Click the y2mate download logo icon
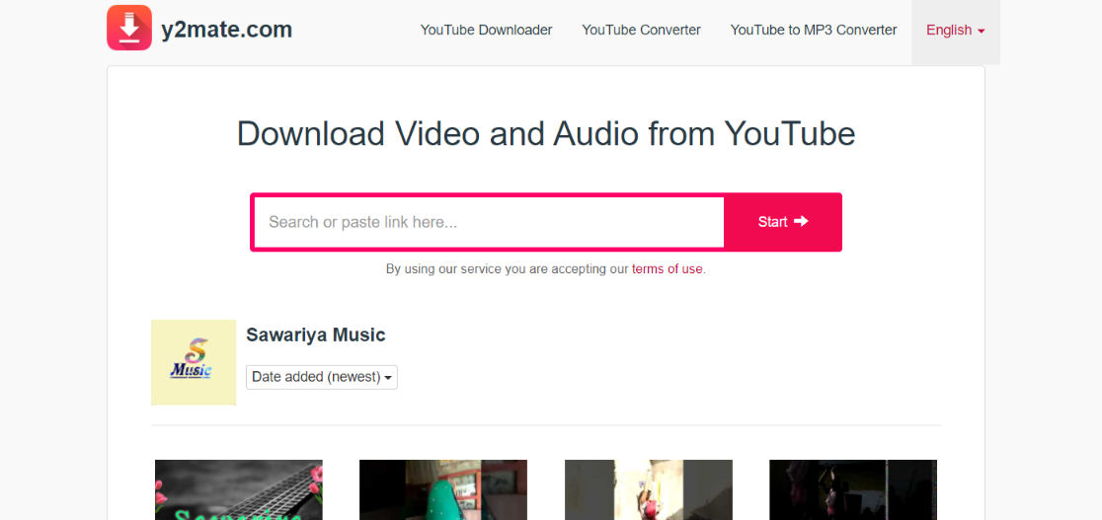 129,28
